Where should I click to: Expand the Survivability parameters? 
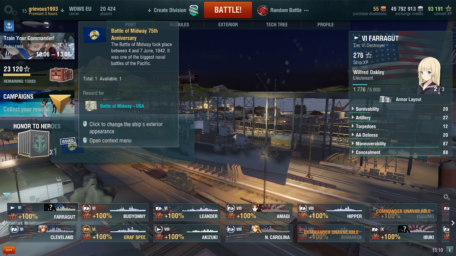point(400,109)
